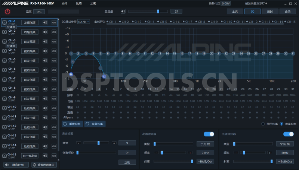Click the 低音相位 slider
This screenshot has height=170, width=299.
(x=96, y=152)
